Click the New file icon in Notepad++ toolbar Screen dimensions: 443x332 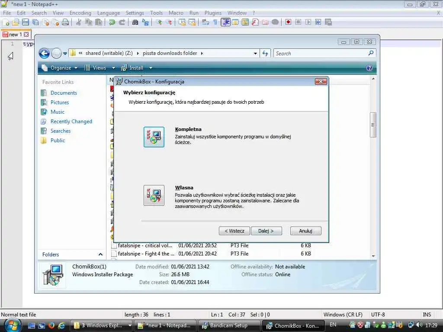(x=6, y=22)
